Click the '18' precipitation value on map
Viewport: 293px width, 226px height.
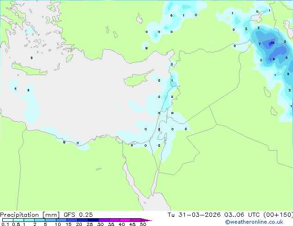coord(273,43)
